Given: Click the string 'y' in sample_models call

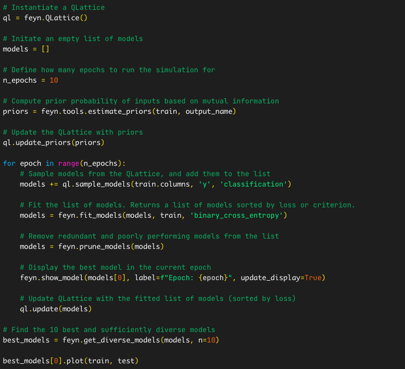Looking at the screenshot, I should [x=205, y=184].
